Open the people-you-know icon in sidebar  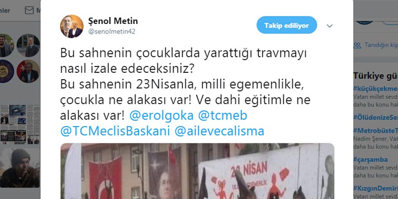pyautogui.click(x=357, y=45)
